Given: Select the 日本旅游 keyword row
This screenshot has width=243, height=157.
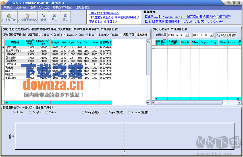Looking at the screenshot, I should (58, 58).
